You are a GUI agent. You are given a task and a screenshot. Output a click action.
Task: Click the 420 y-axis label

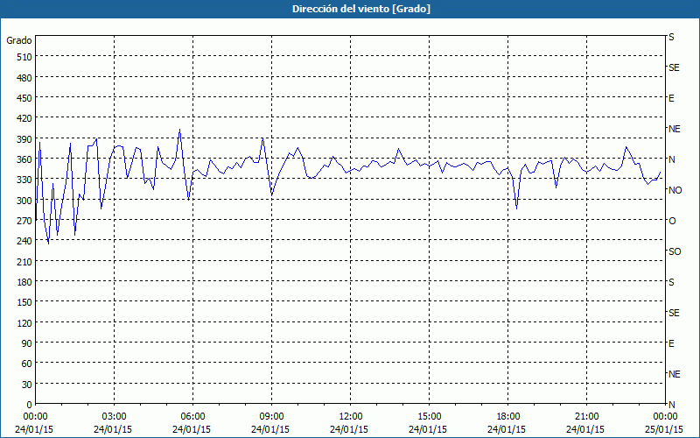point(25,118)
